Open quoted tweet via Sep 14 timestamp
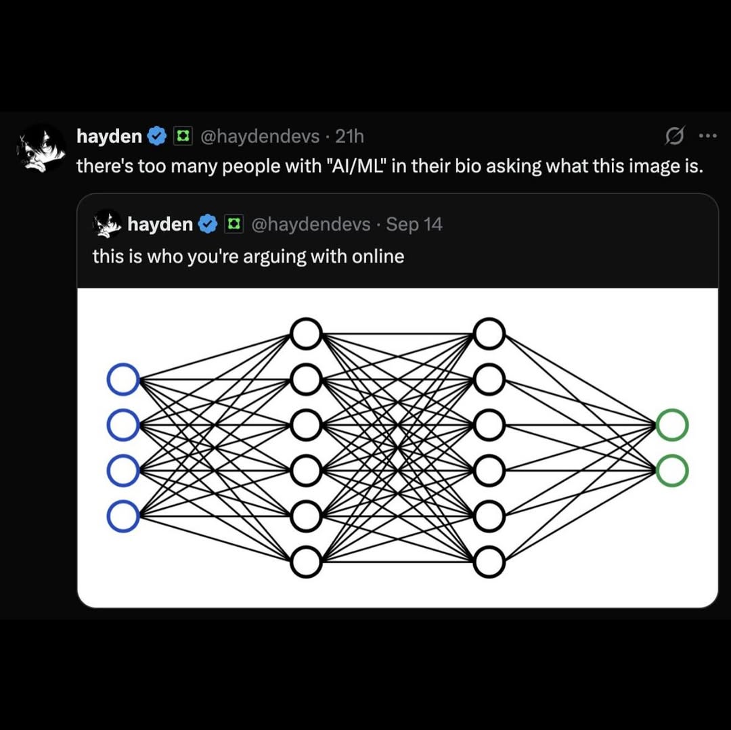The height and width of the screenshot is (730, 731). tap(414, 224)
